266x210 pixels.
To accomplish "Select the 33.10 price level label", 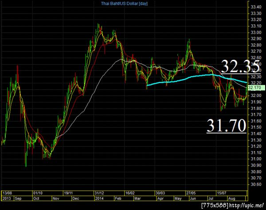I will 256,26.
